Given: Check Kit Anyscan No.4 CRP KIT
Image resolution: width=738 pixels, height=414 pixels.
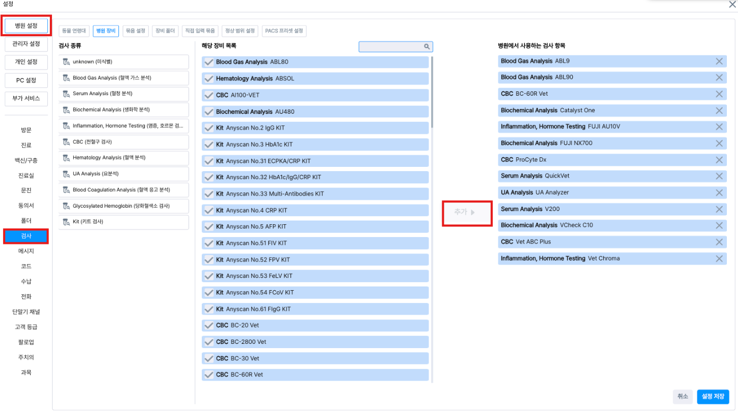Looking at the screenshot, I should coord(209,210).
